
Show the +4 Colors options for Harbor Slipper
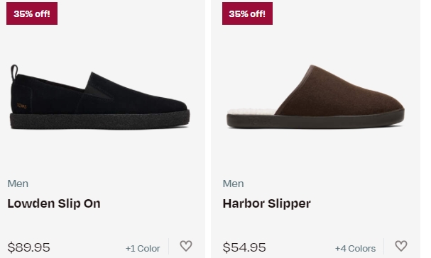click(x=355, y=248)
